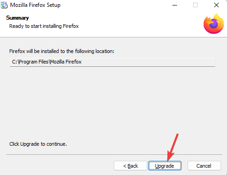Image resolution: width=227 pixels, height=175 pixels.
Task: Click the Firefox logo in the header
Action: (x=214, y=24)
